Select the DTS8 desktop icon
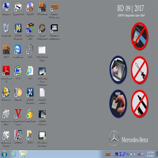 tap(6, 51)
